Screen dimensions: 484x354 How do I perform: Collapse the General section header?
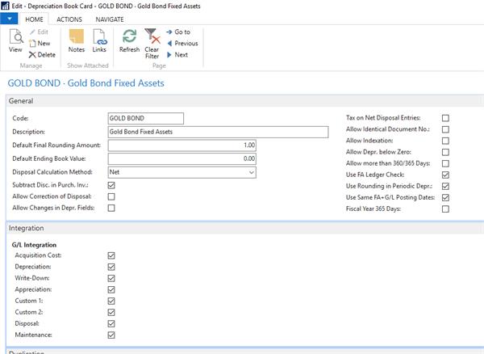21,100
